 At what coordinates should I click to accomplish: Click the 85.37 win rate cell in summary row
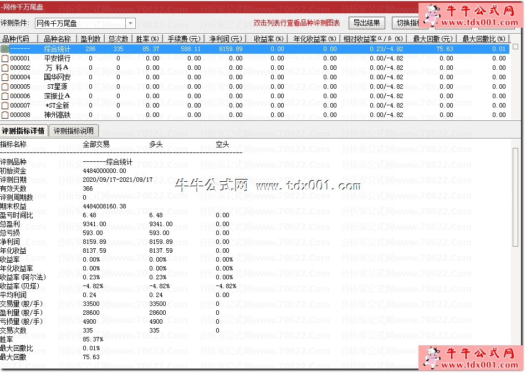pyautogui.click(x=151, y=49)
